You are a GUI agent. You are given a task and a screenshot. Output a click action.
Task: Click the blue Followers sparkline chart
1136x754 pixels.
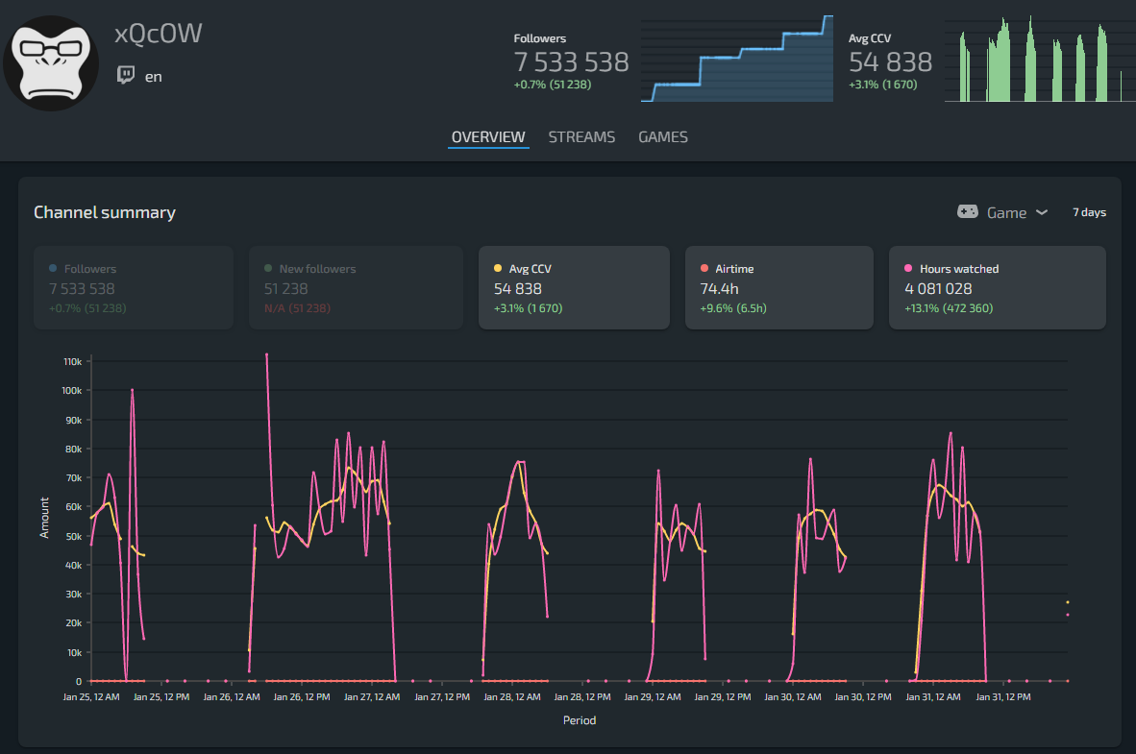pyautogui.click(x=737, y=59)
